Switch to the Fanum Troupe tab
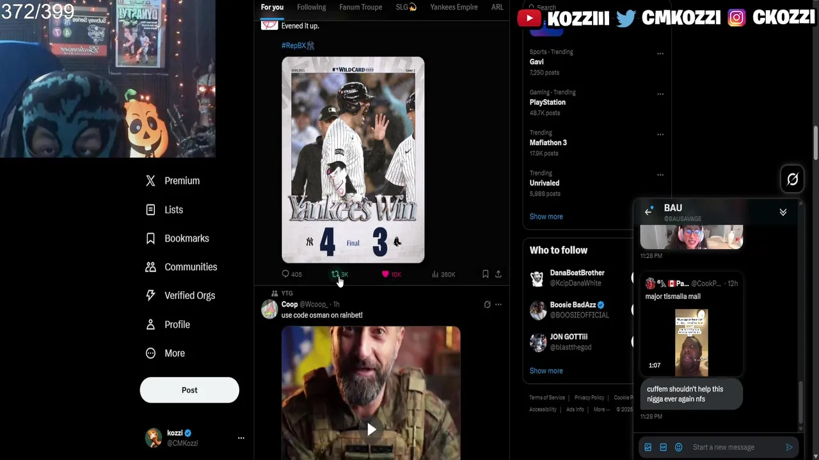 click(361, 7)
